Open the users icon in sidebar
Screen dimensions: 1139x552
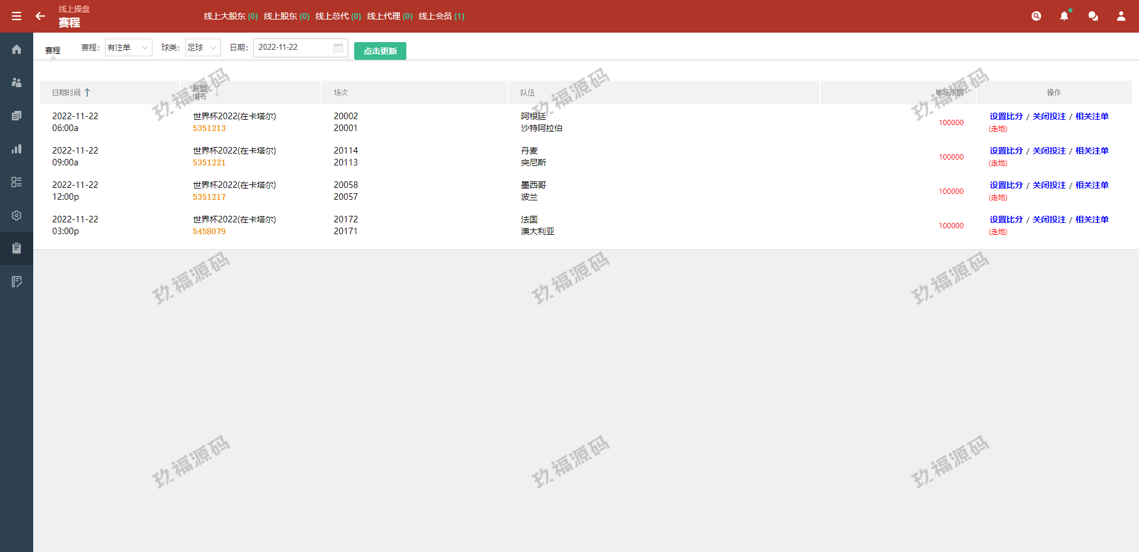point(17,82)
